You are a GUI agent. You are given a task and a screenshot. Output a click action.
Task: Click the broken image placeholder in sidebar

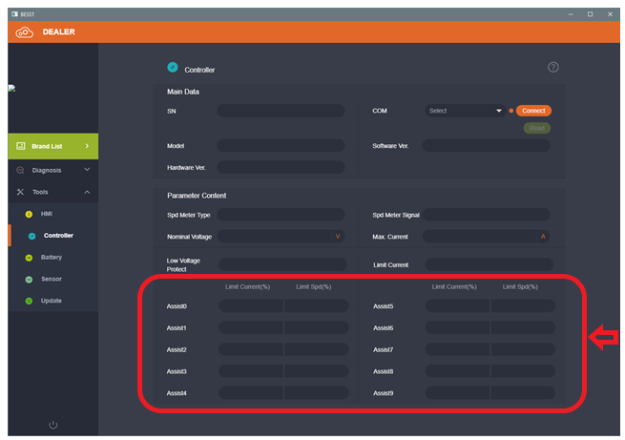[x=12, y=89]
